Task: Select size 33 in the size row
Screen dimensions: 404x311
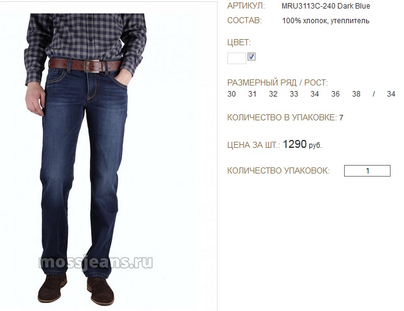Action: click(x=294, y=94)
